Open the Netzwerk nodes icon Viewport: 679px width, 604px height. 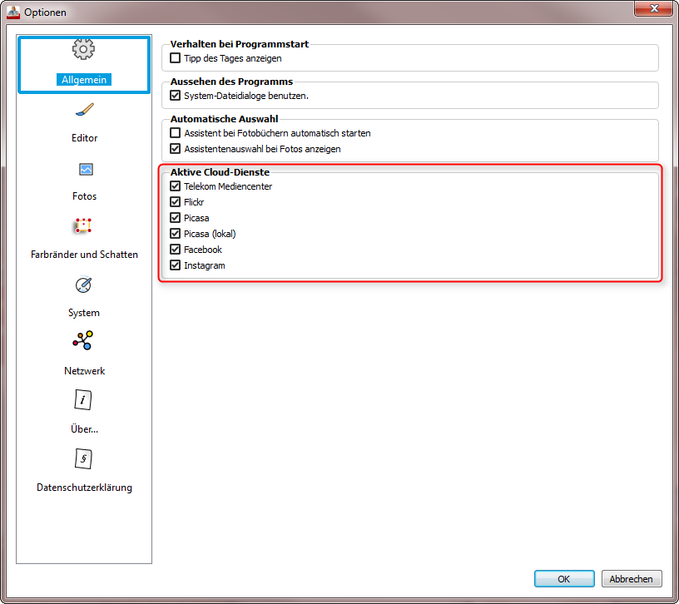click(x=82, y=340)
